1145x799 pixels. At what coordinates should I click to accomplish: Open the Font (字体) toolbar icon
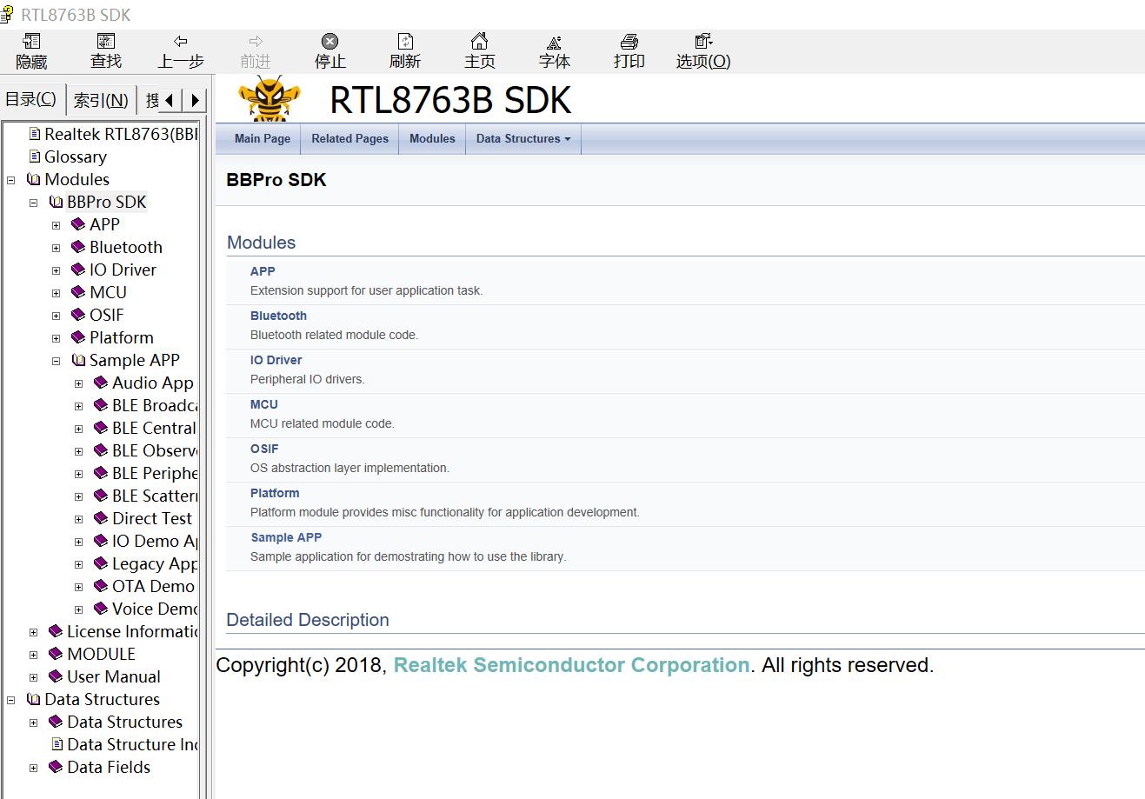coord(554,41)
